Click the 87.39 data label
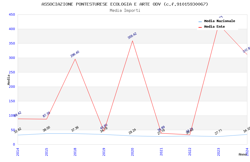Screen dimensions: 250x162 (46, 115)
